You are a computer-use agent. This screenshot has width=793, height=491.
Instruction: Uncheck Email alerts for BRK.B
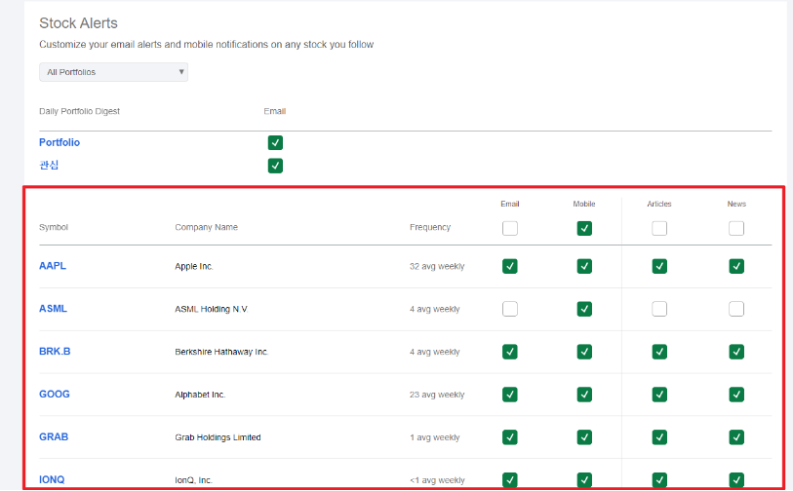(x=510, y=352)
